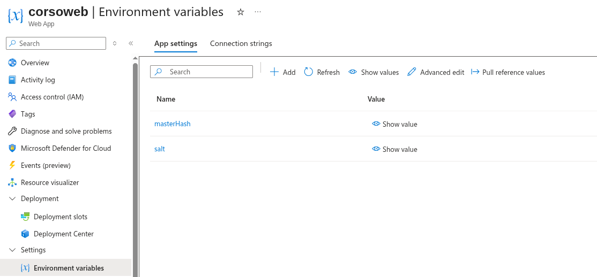Show value for masterHash setting
This screenshot has height=277, width=597.
[394, 124]
